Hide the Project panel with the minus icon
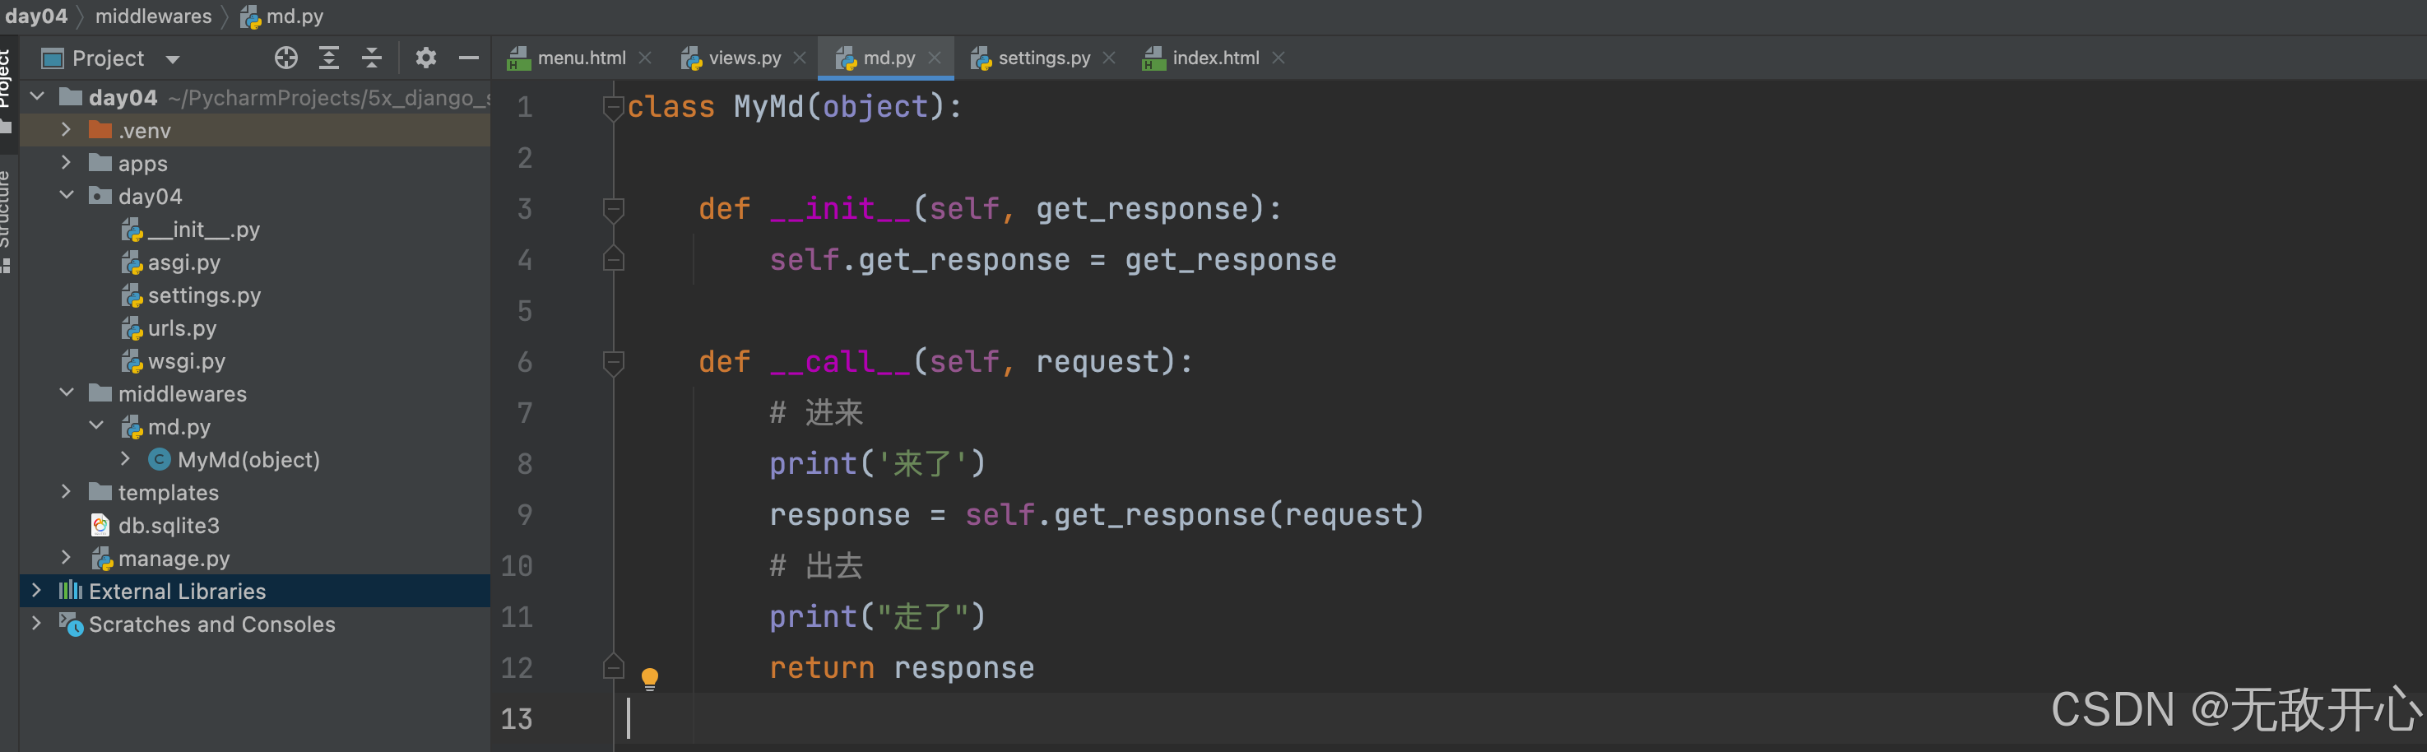This screenshot has width=2427, height=752. pyautogui.click(x=468, y=58)
